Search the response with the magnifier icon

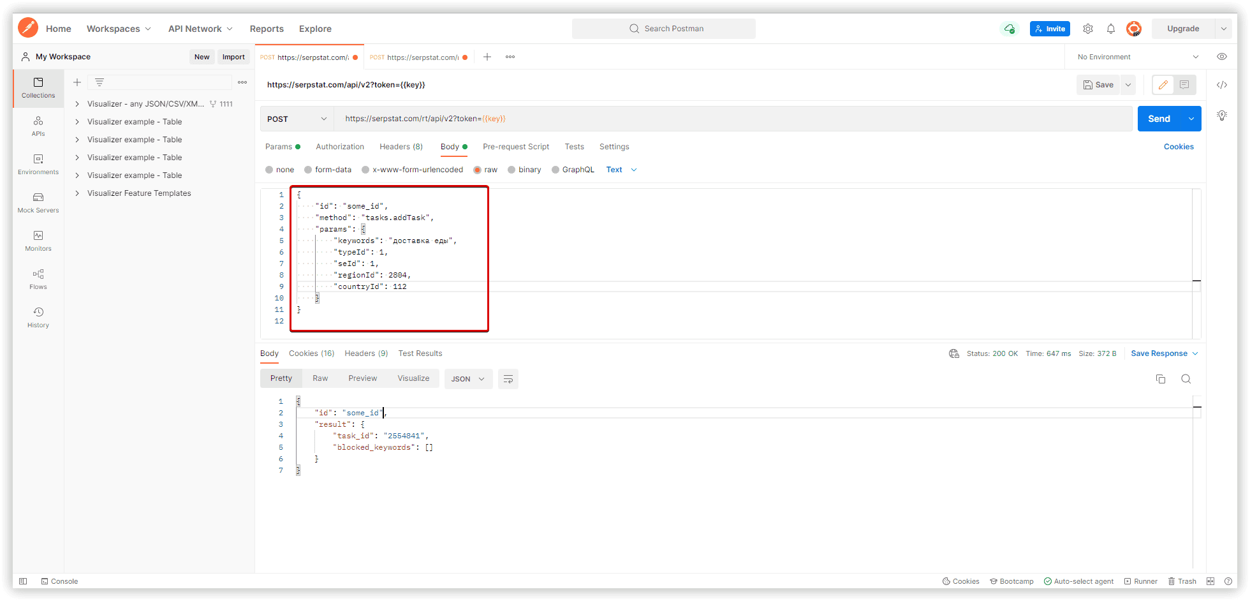(1186, 379)
